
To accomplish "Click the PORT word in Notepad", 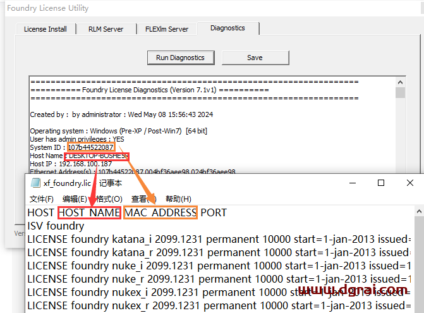I will point(214,212).
